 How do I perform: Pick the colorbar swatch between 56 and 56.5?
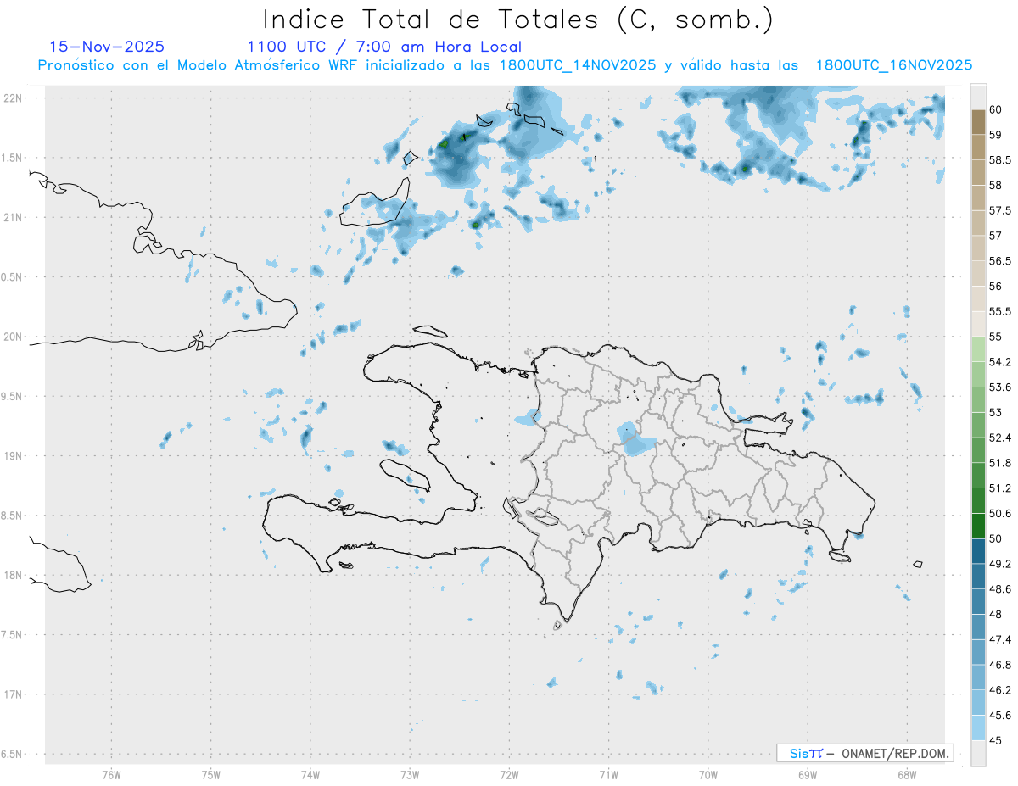[978, 273]
